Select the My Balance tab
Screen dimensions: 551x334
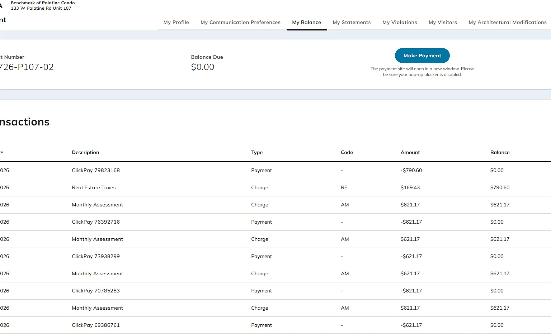306,22
